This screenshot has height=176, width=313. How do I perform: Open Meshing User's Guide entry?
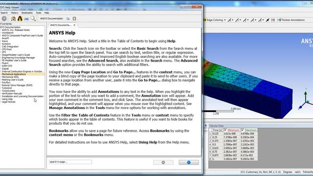[13, 80]
